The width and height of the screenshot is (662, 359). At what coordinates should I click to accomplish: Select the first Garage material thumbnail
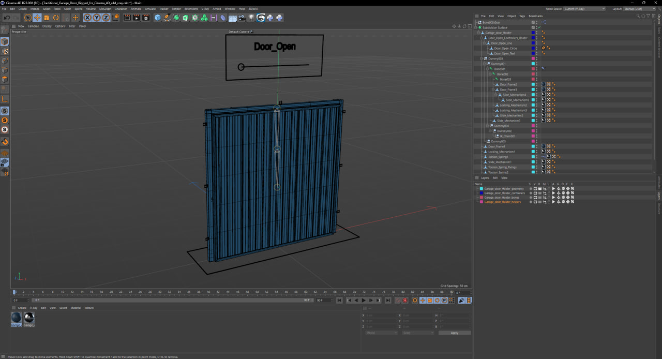pyautogui.click(x=17, y=318)
